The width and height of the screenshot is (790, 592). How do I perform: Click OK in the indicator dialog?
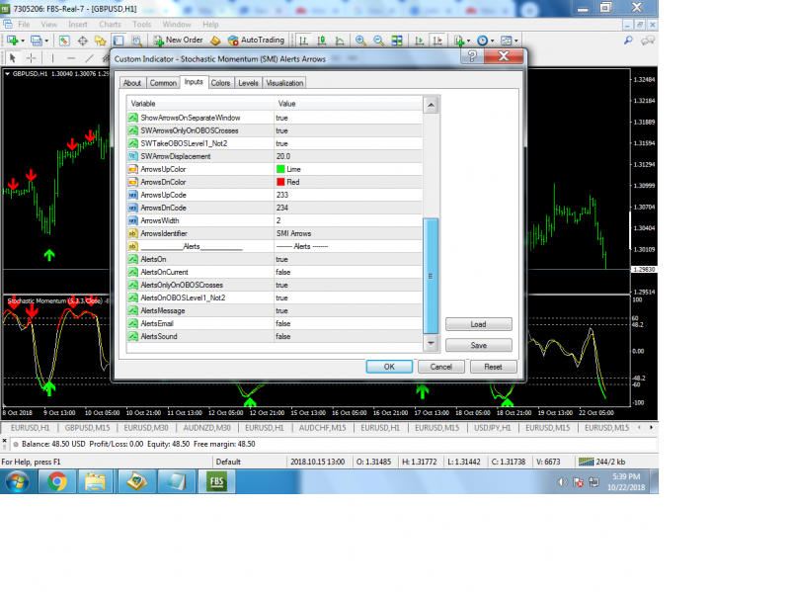click(x=389, y=367)
